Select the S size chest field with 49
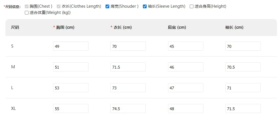This screenshot has height=117, width=279. click(x=71, y=46)
